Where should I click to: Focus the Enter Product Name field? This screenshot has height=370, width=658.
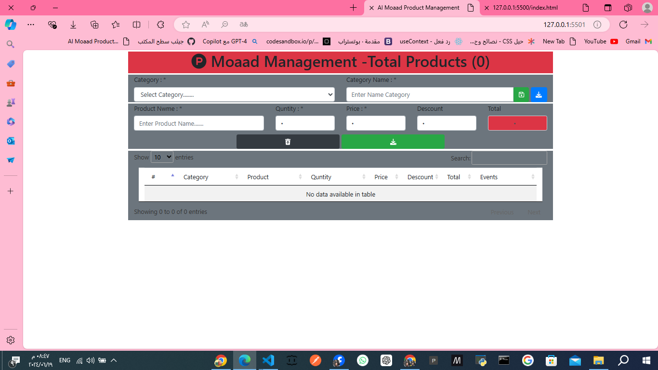click(x=199, y=123)
